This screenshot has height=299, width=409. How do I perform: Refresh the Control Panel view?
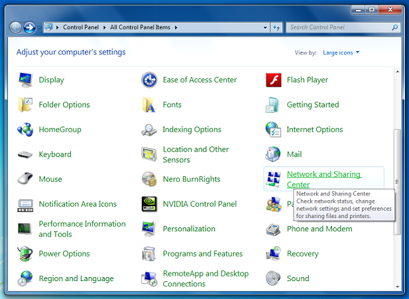click(276, 27)
